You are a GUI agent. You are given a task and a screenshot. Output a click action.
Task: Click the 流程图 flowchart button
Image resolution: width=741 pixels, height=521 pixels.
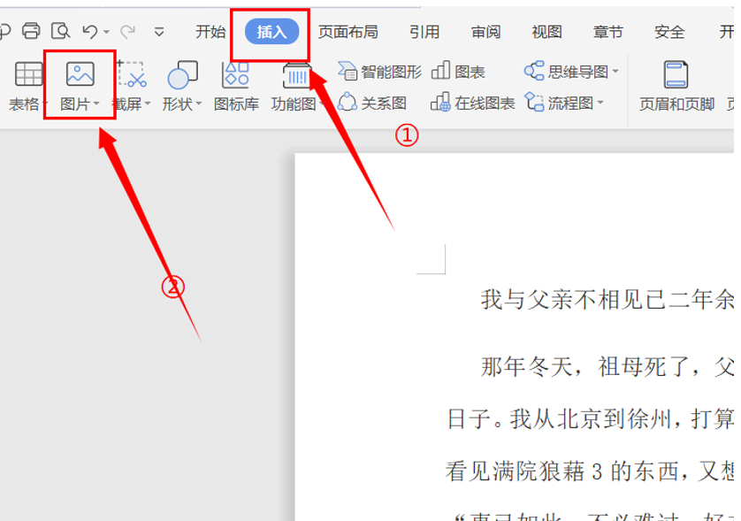pyautogui.click(x=560, y=102)
